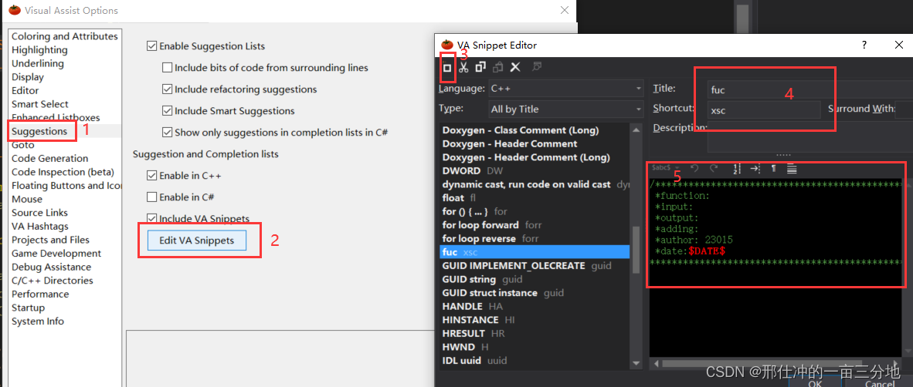Check the Enable in C# checkbox
This screenshot has width=913, height=387.
(152, 197)
